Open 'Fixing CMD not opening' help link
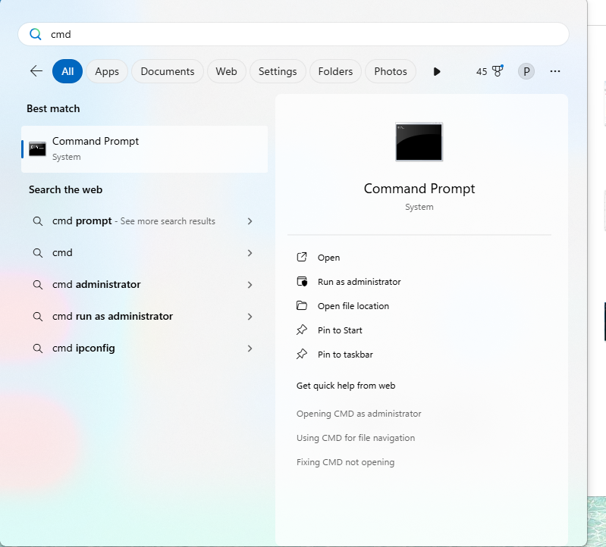606x547 pixels. (345, 462)
